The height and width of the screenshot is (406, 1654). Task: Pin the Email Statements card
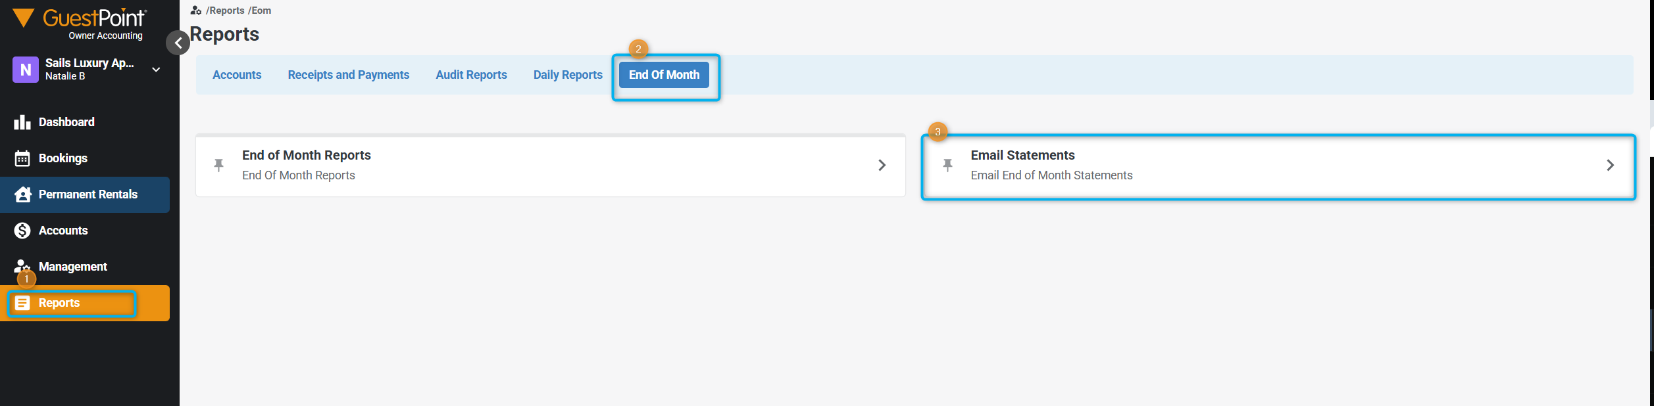click(x=947, y=165)
